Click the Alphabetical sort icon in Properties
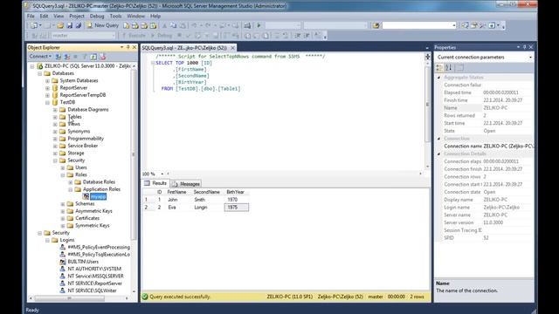The width and height of the screenshot is (559, 314). (x=449, y=67)
